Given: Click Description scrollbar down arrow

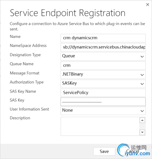Looking at the screenshot, I should (142, 132).
